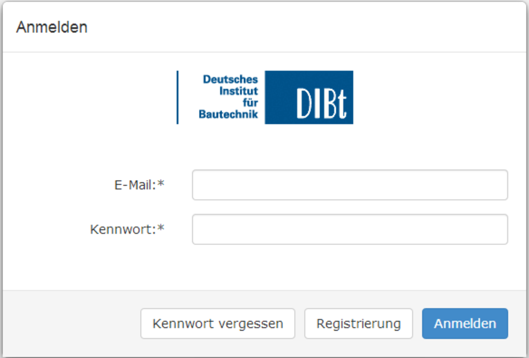Click the "E-Mail:" field label

click(135, 185)
